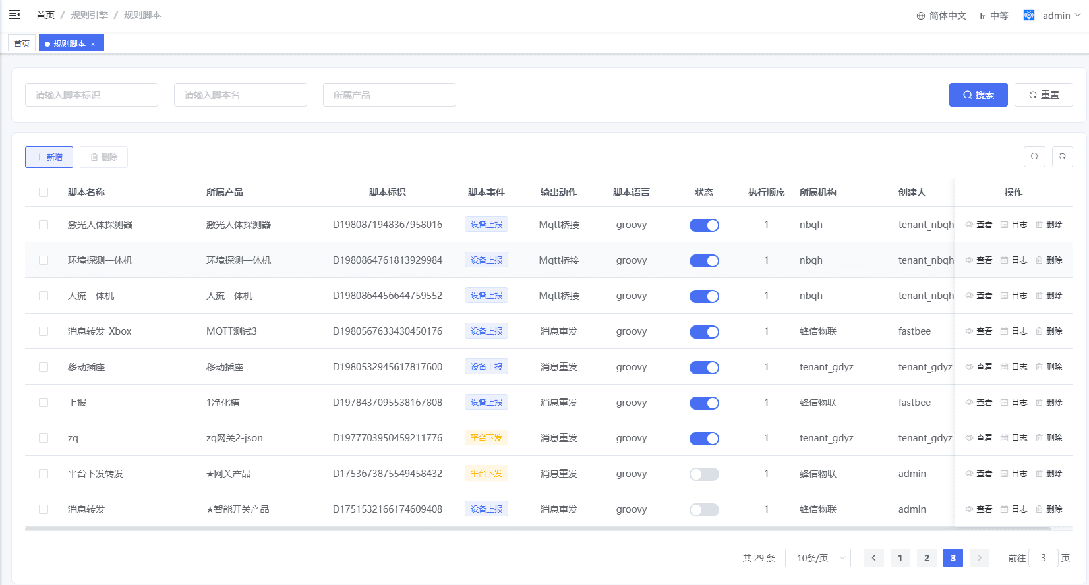This screenshot has height=585, width=1089.
Task: Switch to the 首页 tab
Action: 22,43
